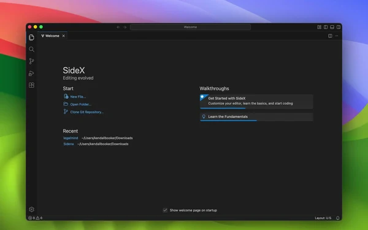
Task: Click the Open Folder icon
Action: [x=66, y=104]
